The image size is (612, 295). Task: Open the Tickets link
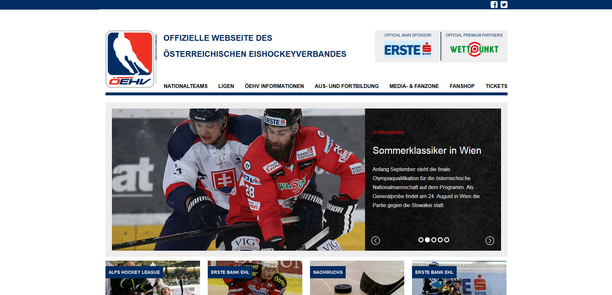[497, 86]
